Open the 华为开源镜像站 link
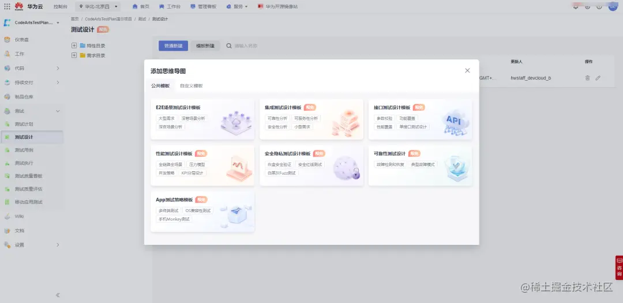This screenshot has height=303, width=623. coord(277,7)
